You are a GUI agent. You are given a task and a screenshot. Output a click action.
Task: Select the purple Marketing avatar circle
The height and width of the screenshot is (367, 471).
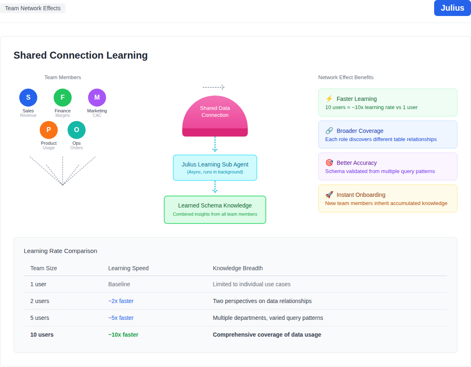point(97,98)
